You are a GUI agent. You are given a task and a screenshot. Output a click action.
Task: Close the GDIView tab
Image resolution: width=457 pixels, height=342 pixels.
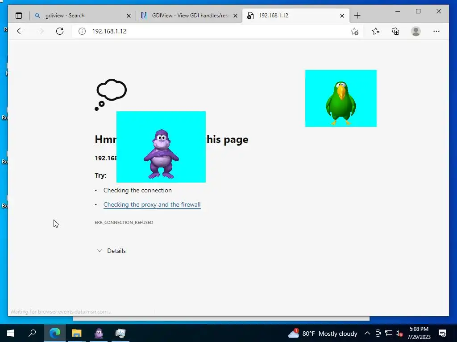click(236, 16)
